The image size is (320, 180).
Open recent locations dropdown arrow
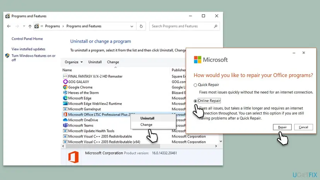[24, 26]
